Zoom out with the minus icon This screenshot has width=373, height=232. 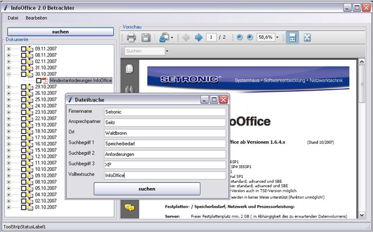point(239,37)
